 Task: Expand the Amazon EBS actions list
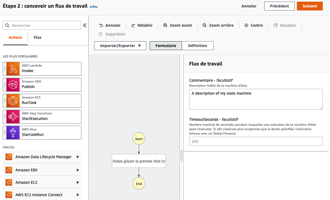(78, 170)
